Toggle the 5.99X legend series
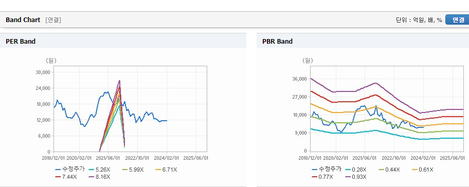This screenshot has width=469, height=187. pyautogui.click(x=133, y=170)
